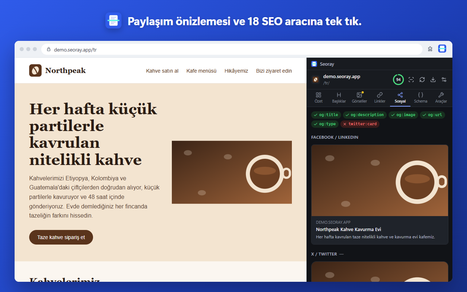Click the Taze kahve sipariş et button

point(61,237)
